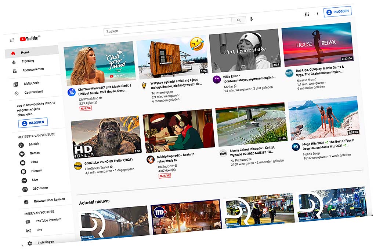This screenshot has height=250, width=376.
Task: Click the search magnifier button
Action: coord(239,20)
